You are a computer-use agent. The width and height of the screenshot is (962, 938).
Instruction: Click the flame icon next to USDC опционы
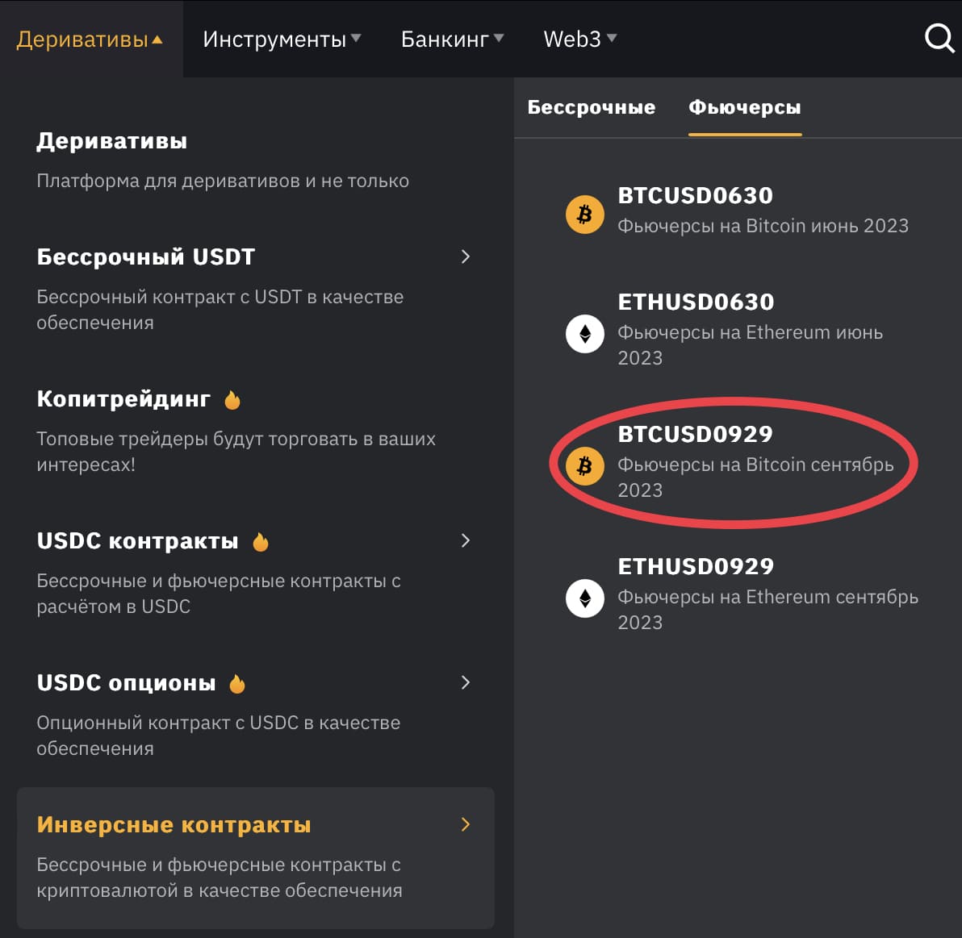click(237, 684)
